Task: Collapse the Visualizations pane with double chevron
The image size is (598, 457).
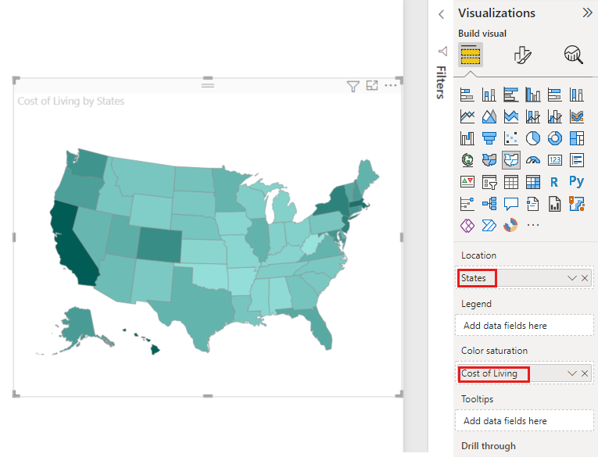Action: [587, 13]
